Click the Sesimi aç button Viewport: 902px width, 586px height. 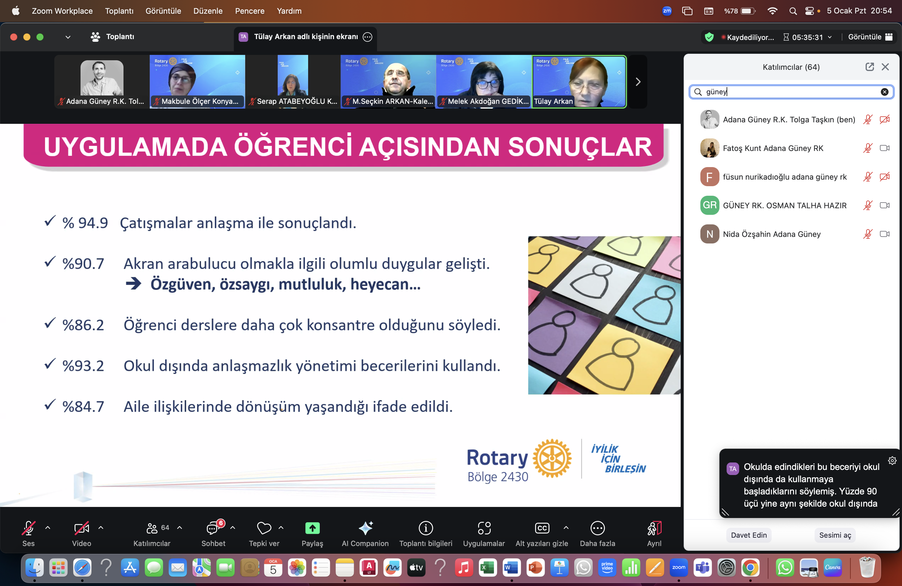[835, 535]
